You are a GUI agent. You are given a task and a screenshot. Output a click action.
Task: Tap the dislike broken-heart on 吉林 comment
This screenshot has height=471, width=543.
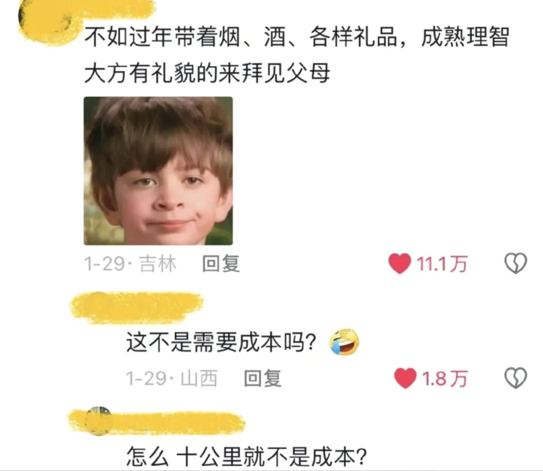tap(515, 263)
